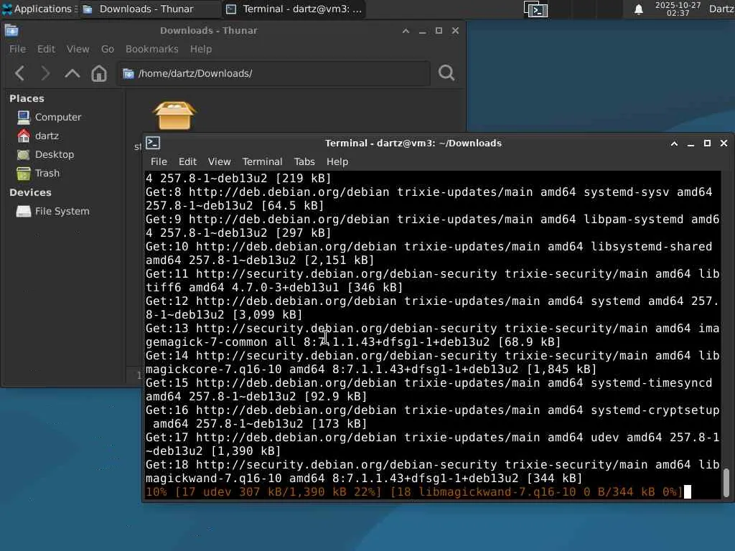Viewport: 735px width, 551px height.
Task: Open Thunar View menu
Action: point(78,50)
